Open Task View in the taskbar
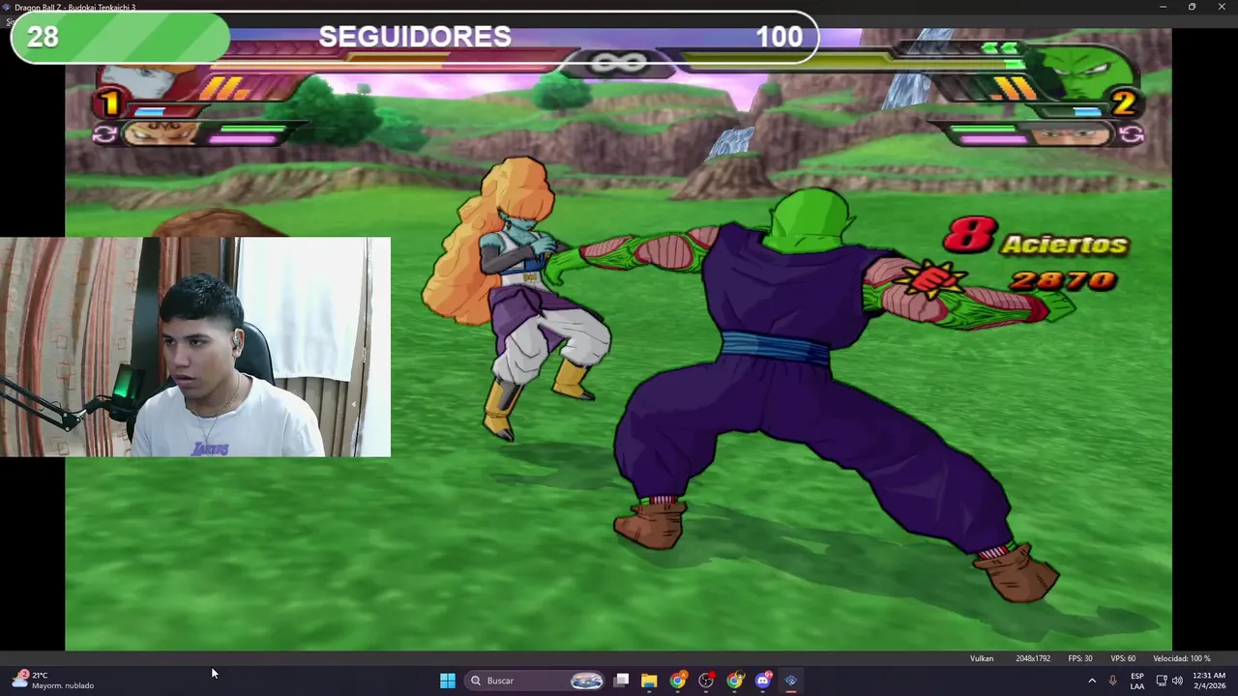Image resolution: width=1238 pixels, height=696 pixels. click(x=622, y=681)
